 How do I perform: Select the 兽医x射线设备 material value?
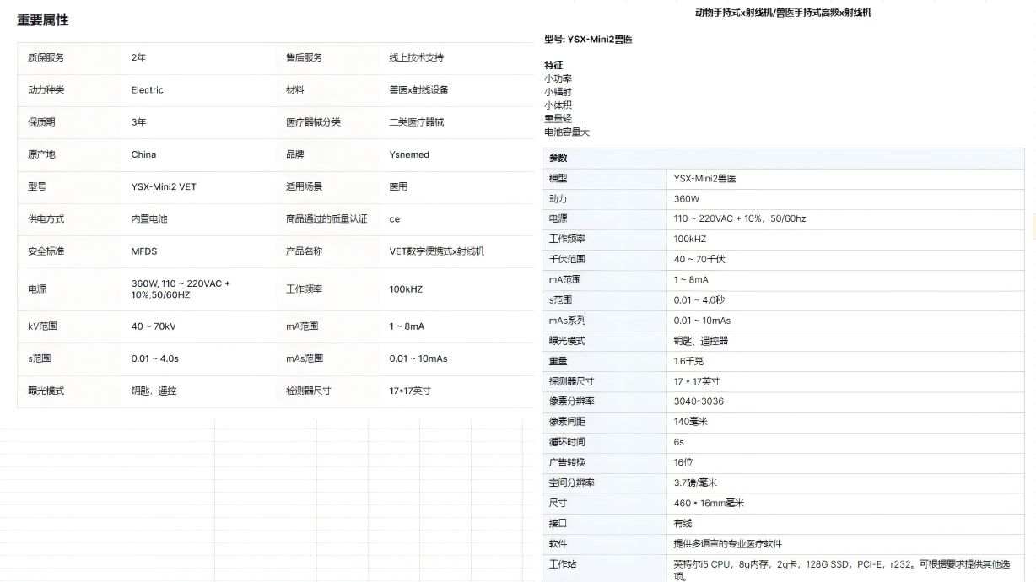click(418, 89)
